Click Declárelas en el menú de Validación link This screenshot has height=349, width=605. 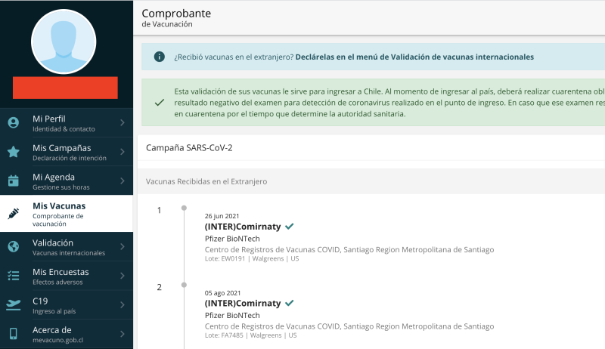point(414,57)
